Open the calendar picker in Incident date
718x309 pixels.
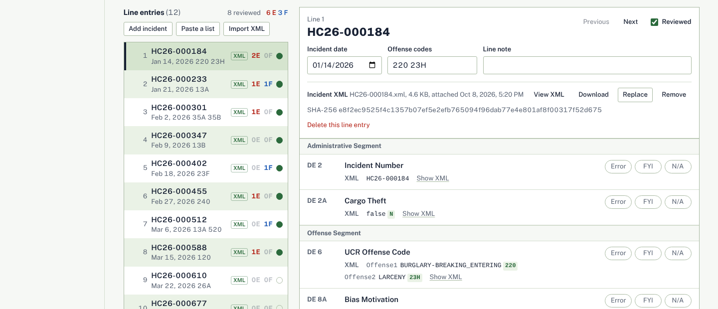pos(372,65)
